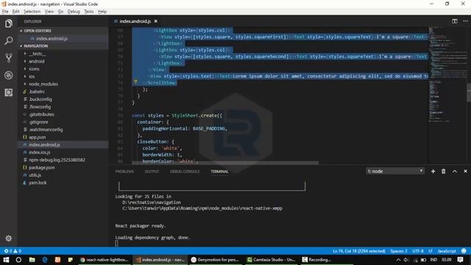The height and width of the screenshot is (265, 471).
Task: Show hidden system tray icons arrow
Action: click(x=398, y=260)
